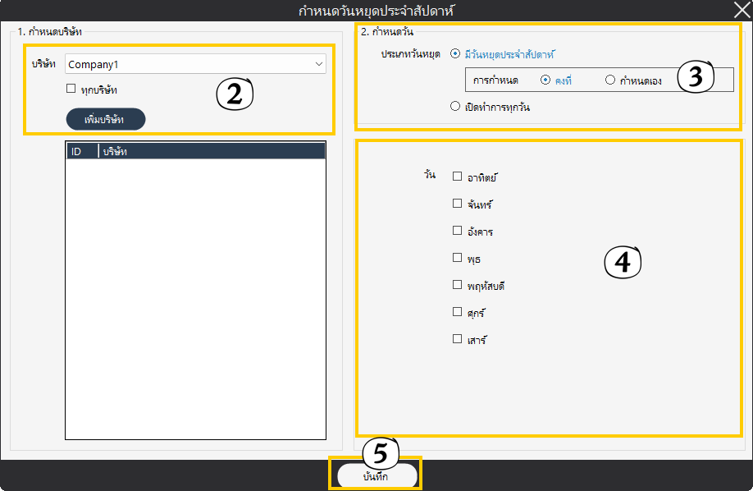Image resolution: width=753 pixels, height=491 pixels.
Task: Enable the ศุกร์ day checkbox
Action: [458, 312]
